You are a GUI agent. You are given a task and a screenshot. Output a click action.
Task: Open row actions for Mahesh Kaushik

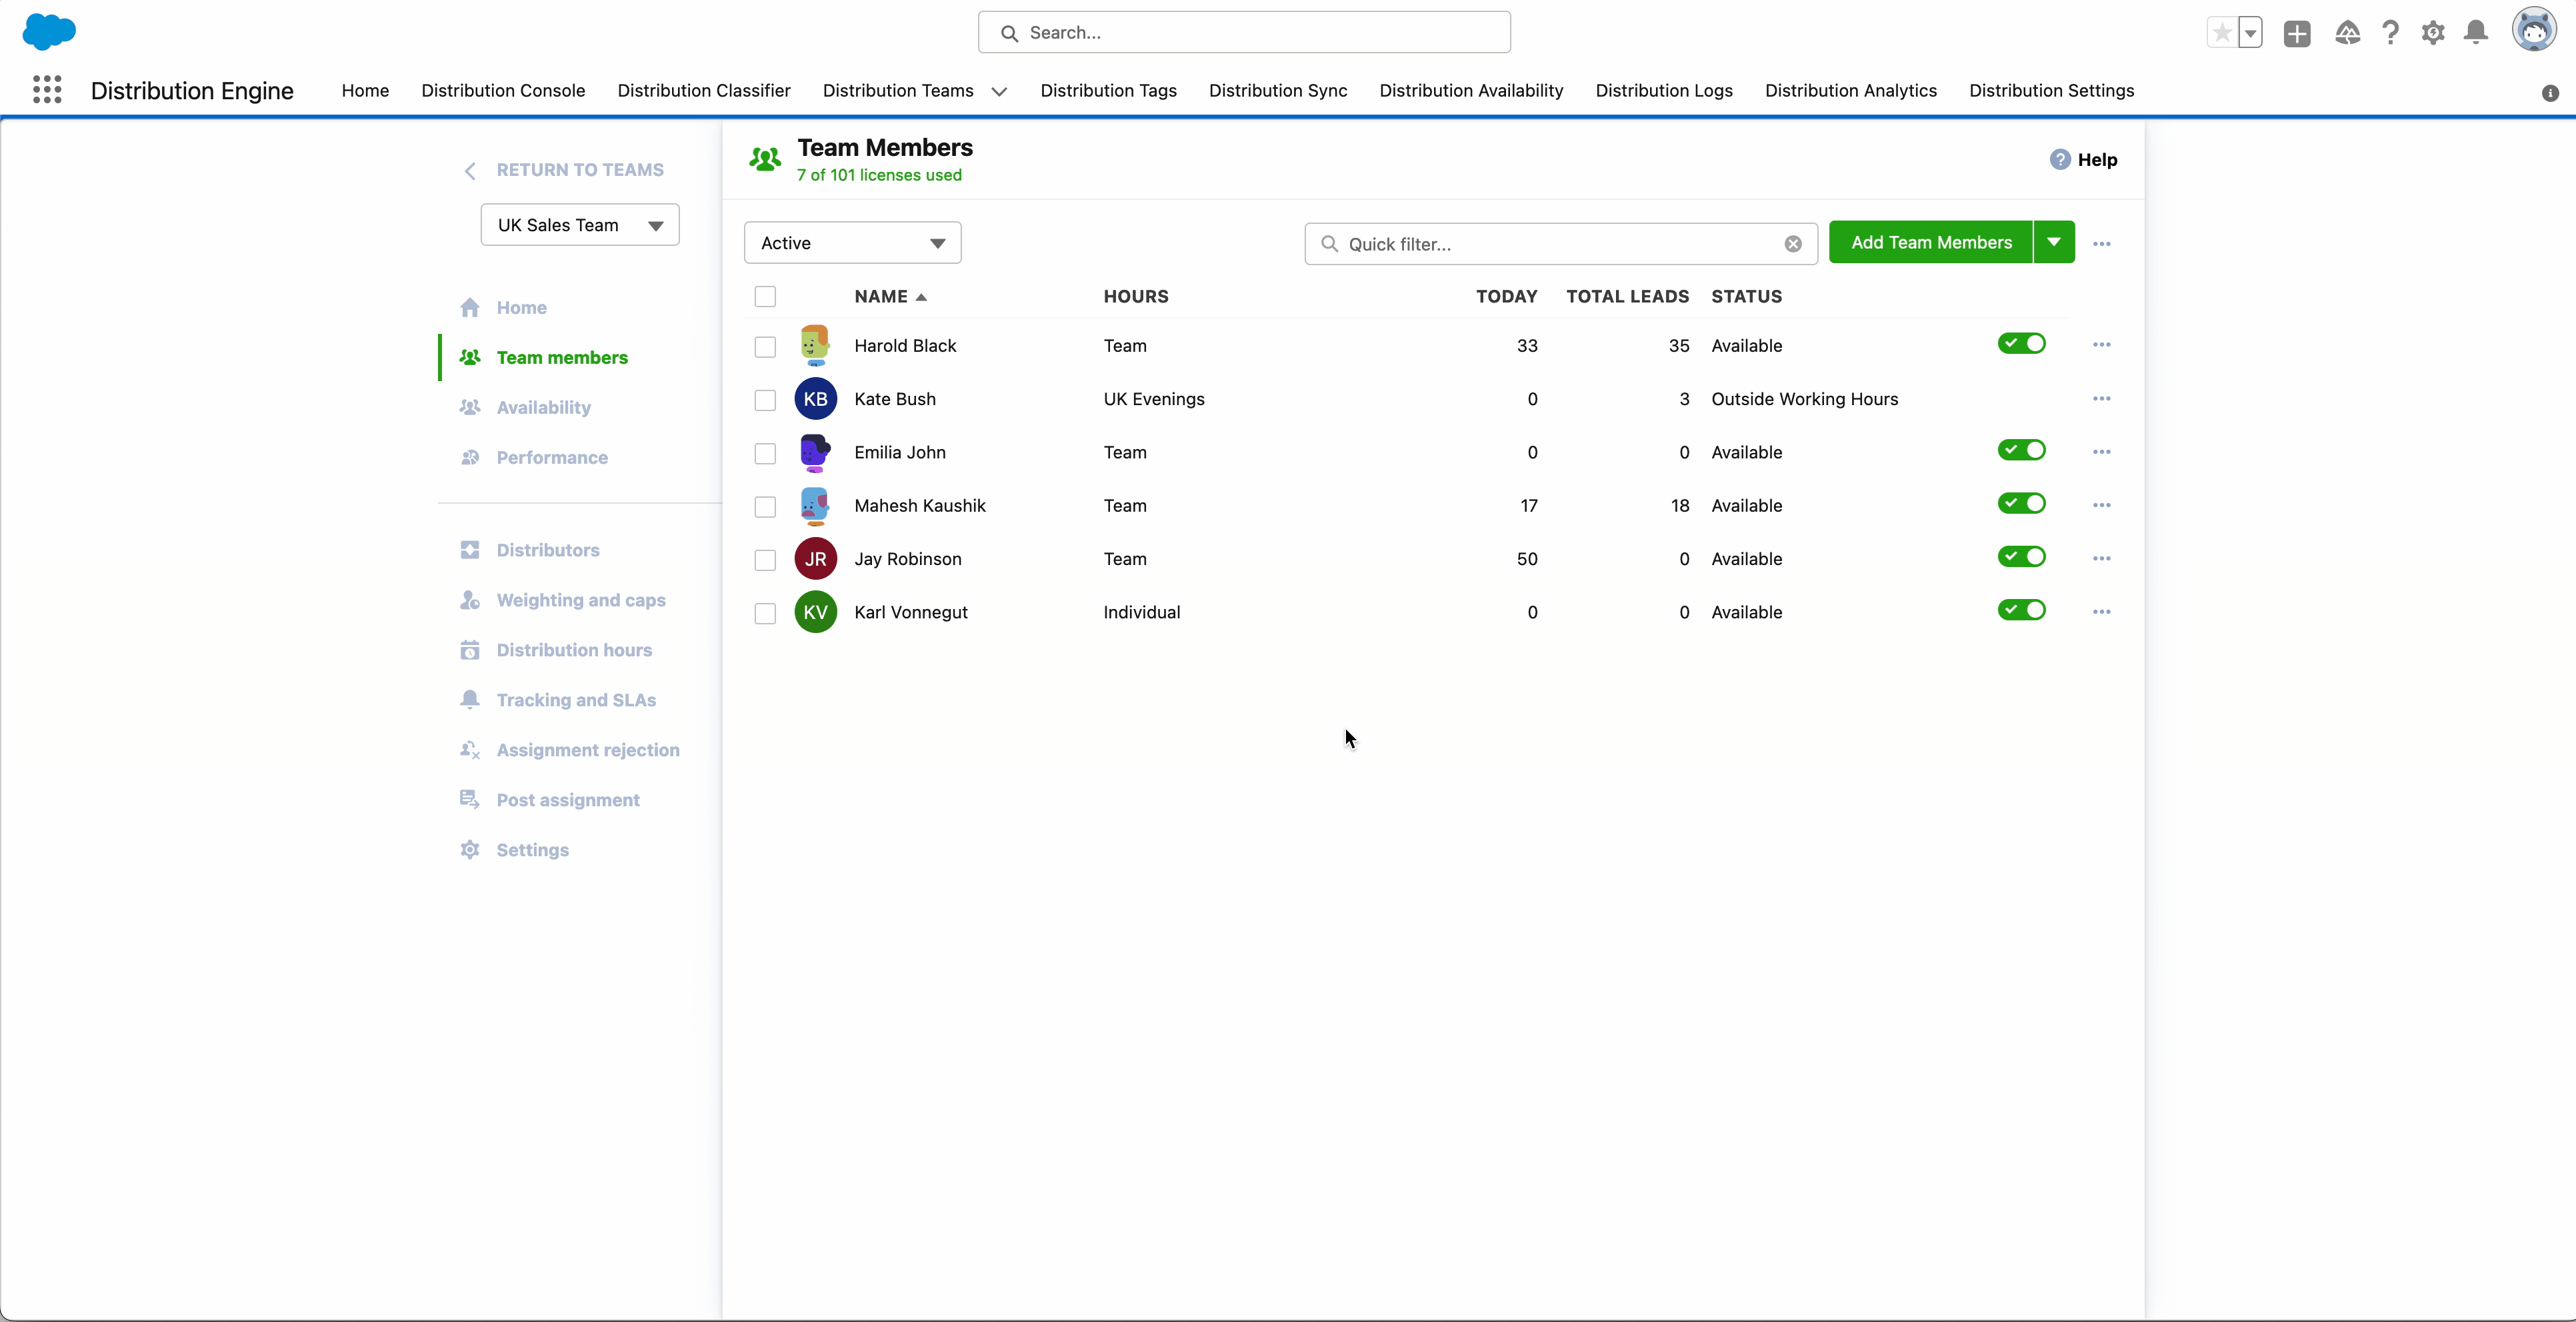click(2101, 506)
